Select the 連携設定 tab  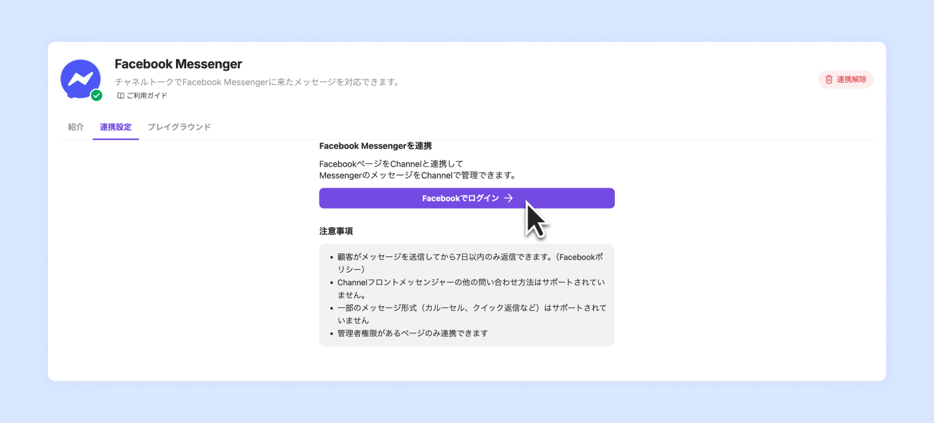pos(116,127)
